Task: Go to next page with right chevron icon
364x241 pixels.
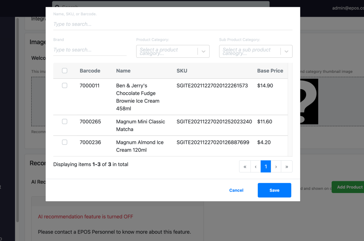Action: [276, 166]
